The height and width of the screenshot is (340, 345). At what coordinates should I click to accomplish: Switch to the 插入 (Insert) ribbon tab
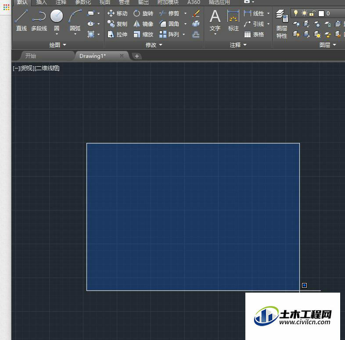[41, 2]
